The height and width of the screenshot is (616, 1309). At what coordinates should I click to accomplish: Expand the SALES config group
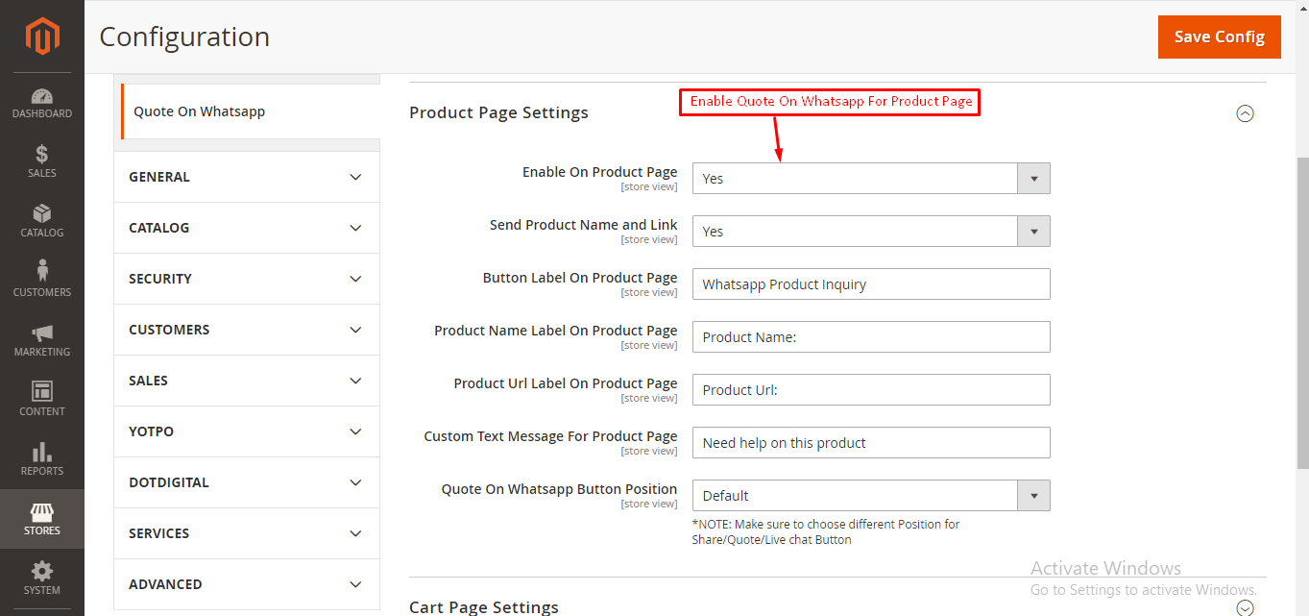click(x=247, y=381)
